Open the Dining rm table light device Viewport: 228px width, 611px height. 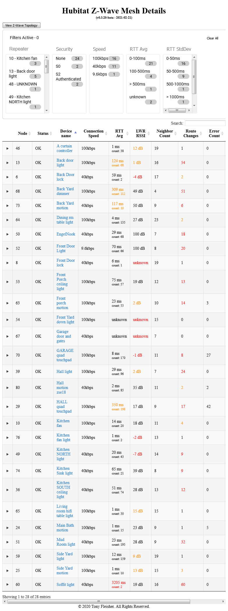65,220
